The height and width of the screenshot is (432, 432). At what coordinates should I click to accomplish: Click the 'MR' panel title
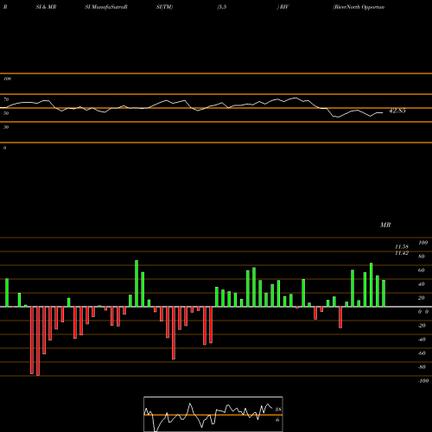tap(385, 225)
